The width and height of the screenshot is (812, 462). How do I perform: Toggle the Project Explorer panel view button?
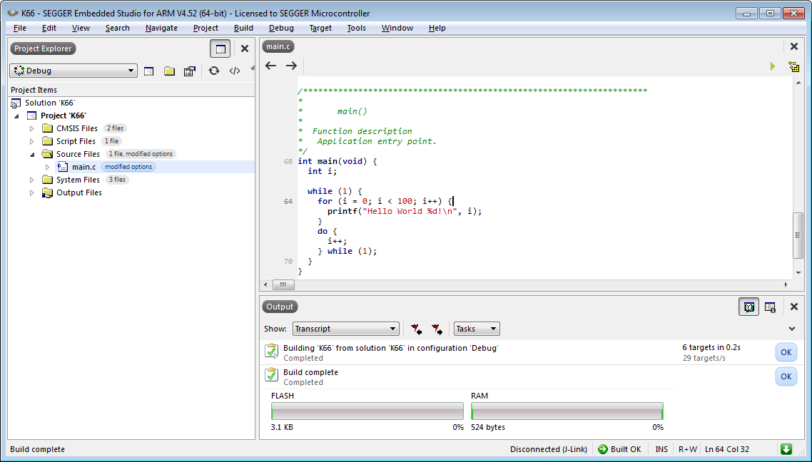(220, 48)
